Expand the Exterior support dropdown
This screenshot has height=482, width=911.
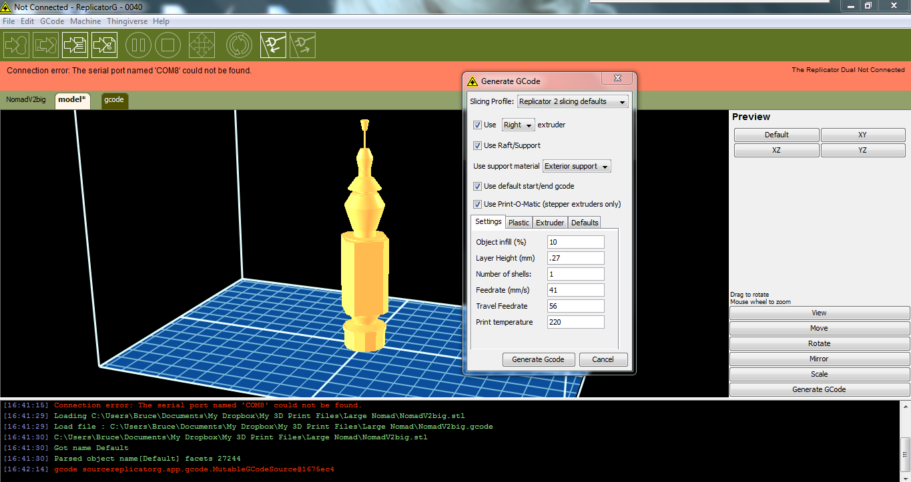[577, 166]
